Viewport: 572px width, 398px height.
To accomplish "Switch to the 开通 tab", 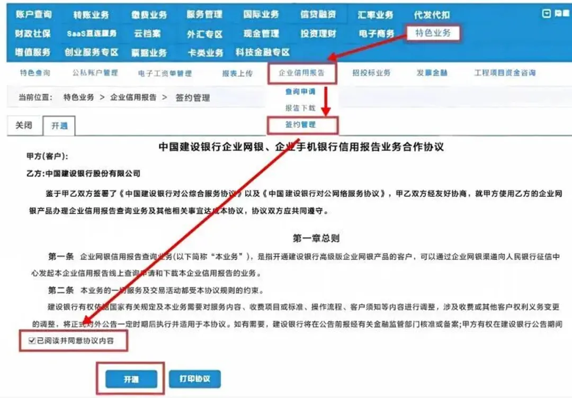I will pos(59,126).
